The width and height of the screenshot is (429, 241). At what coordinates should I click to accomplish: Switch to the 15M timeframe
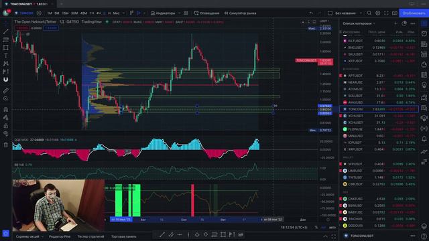[x=65, y=13]
